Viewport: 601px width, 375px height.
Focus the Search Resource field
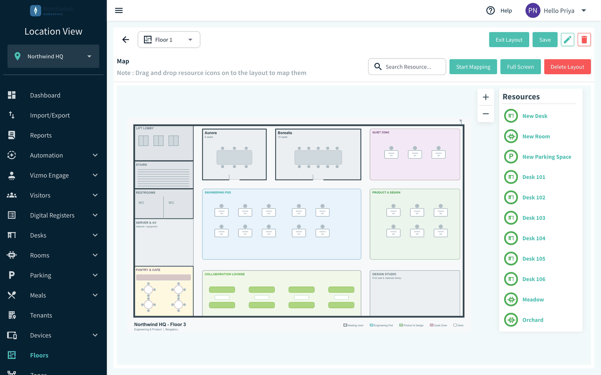click(407, 67)
